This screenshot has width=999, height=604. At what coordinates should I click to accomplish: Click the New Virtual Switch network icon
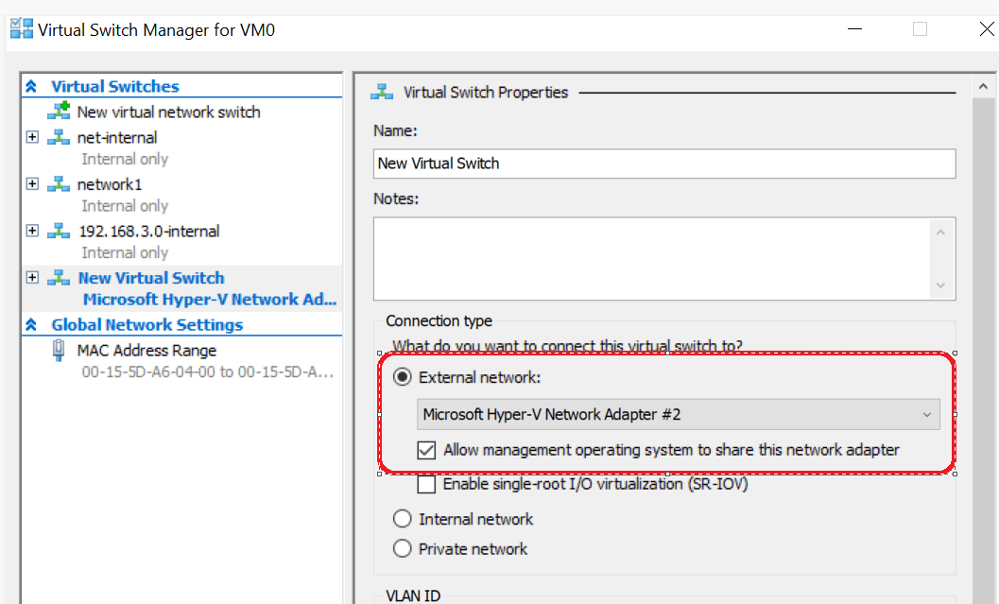point(59,278)
